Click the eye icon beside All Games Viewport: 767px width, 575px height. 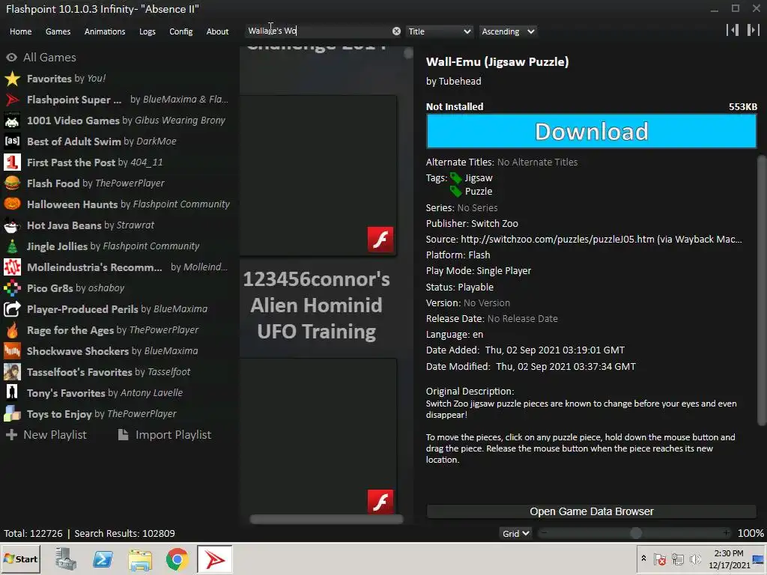tap(11, 57)
